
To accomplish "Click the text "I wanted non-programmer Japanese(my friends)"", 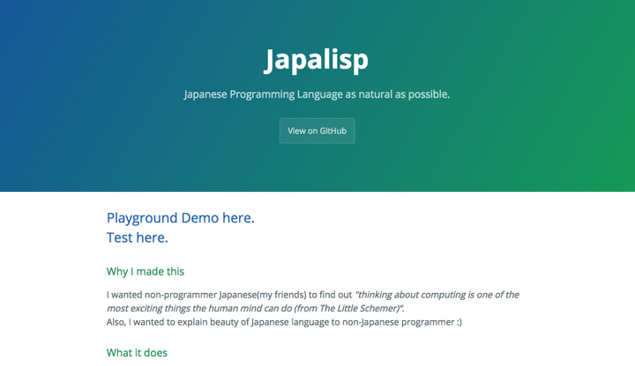I will point(206,295).
